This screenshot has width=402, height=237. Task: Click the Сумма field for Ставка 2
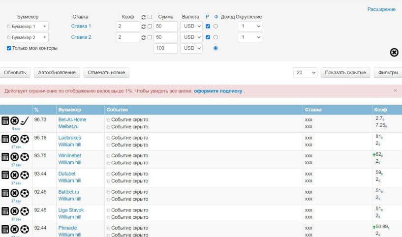pos(166,37)
